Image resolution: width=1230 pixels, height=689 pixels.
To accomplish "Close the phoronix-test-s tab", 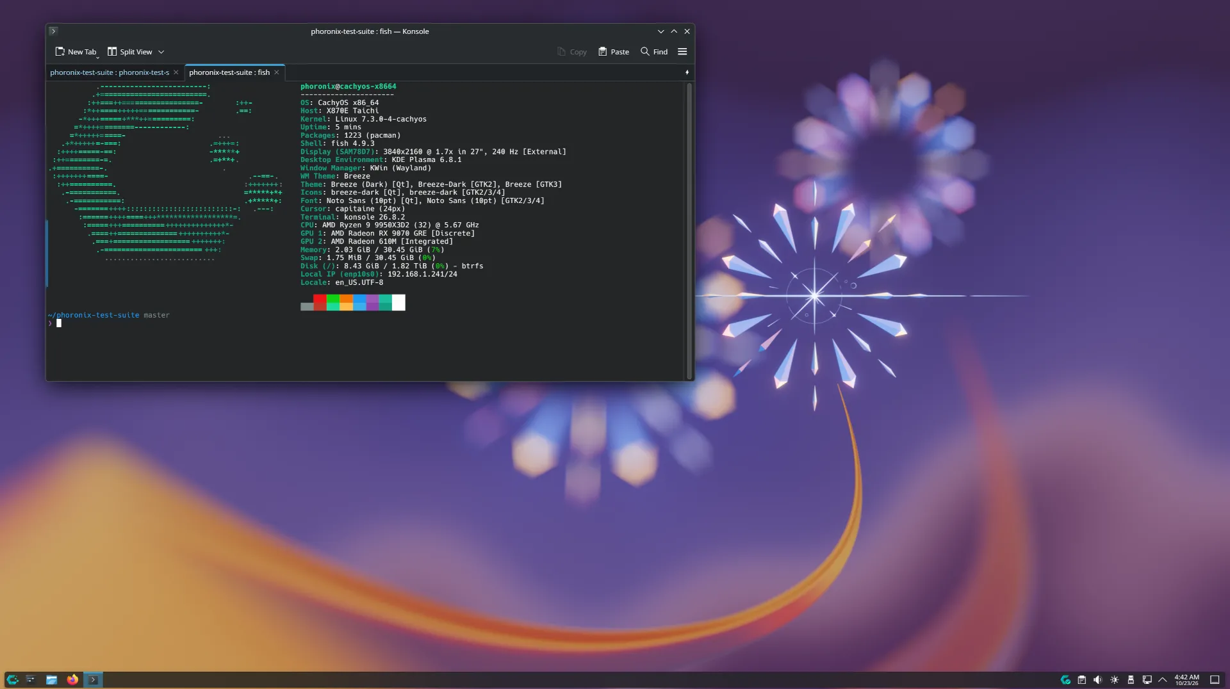I will click(176, 72).
